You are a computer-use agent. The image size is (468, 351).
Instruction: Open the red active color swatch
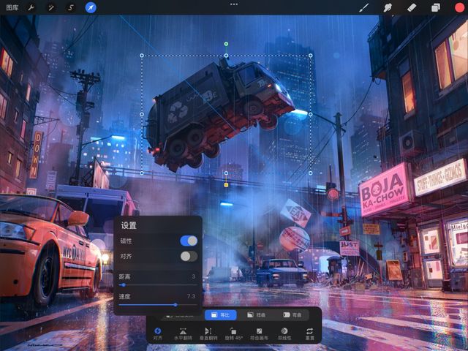click(460, 7)
